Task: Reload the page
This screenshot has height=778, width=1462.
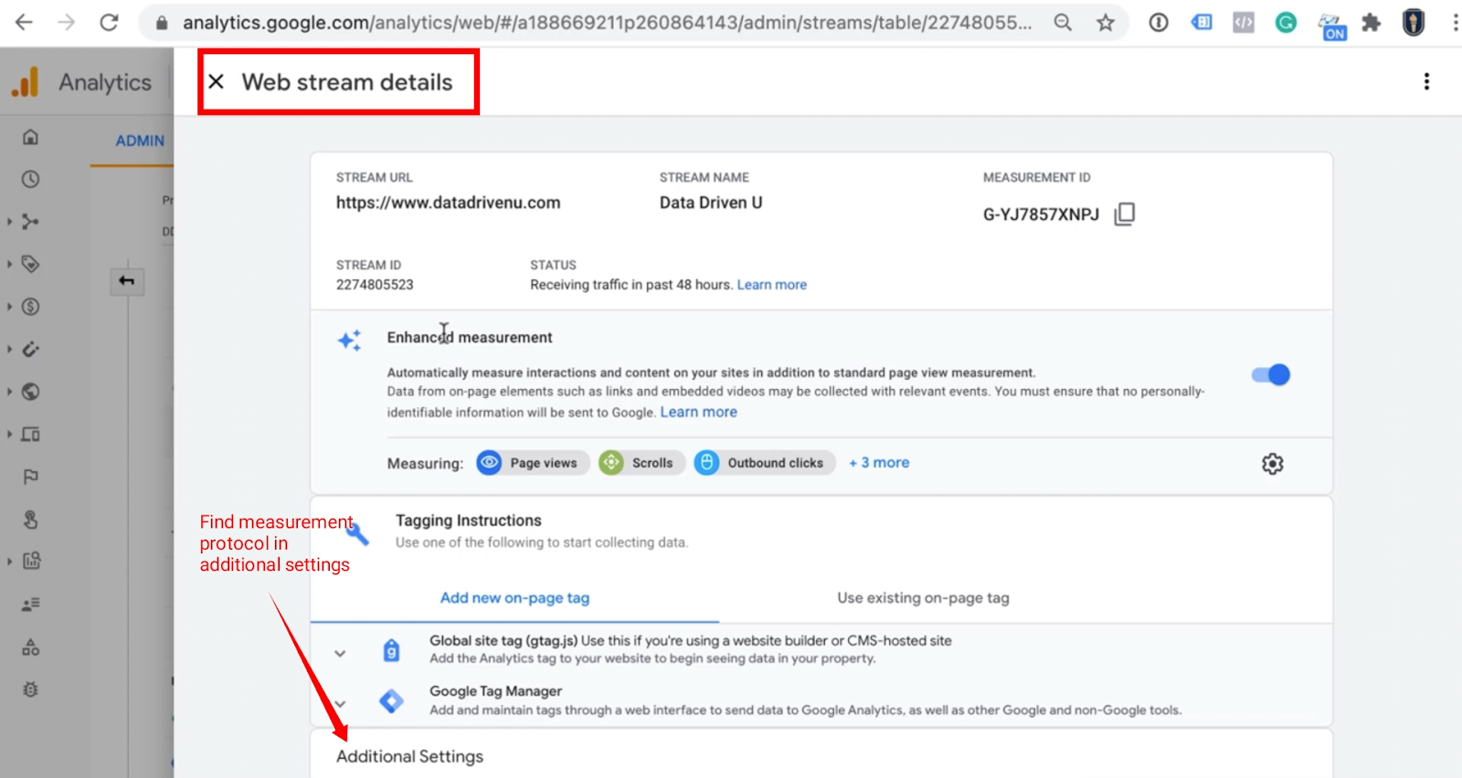Action: coord(109,23)
